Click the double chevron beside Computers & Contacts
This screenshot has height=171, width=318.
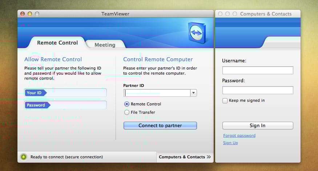click(x=209, y=157)
